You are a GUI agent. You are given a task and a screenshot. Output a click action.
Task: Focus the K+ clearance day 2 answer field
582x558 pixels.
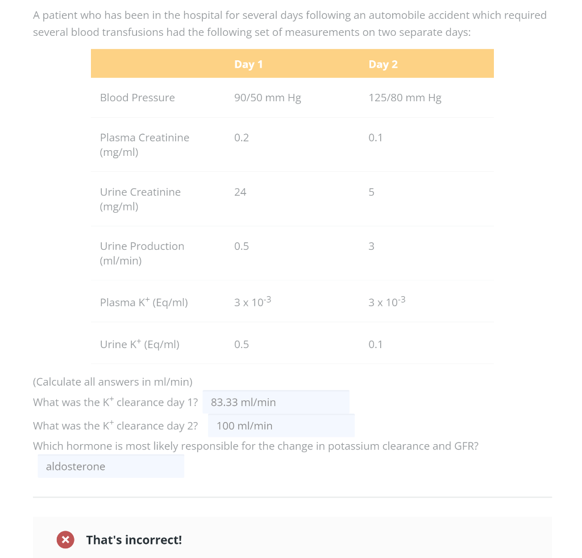click(x=281, y=426)
